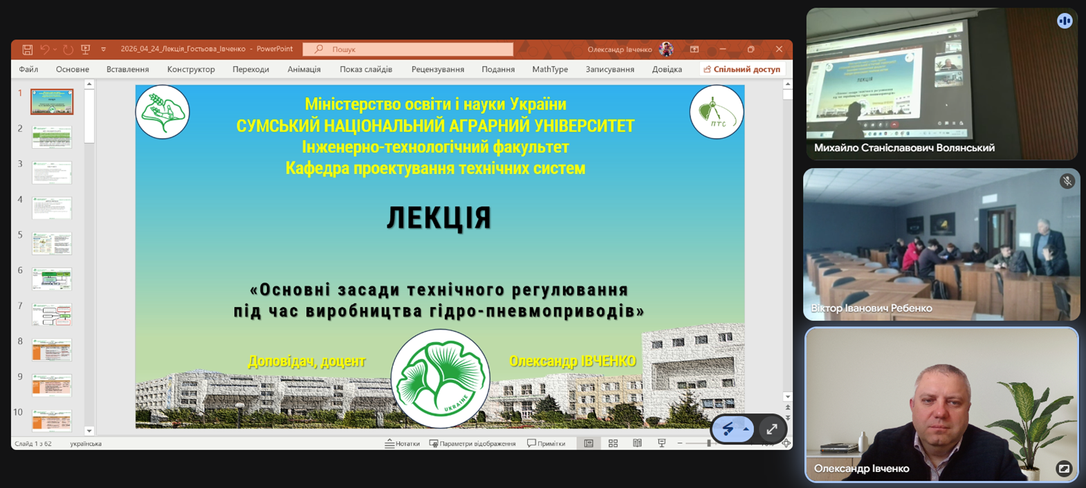The height and width of the screenshot is (488, 1086).
Task: Fit slide to current window icon
Action: [x=786, y=444]
